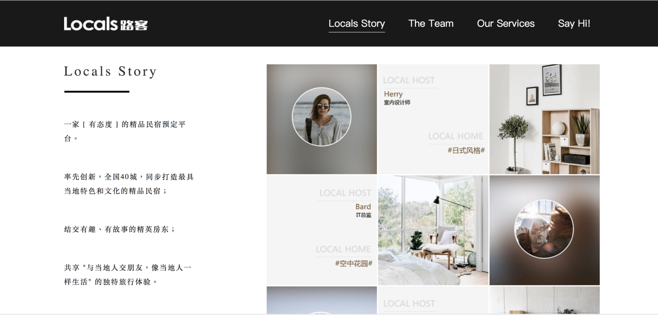The height and width of the screenshot is (315, 658).
Task: Click the 室内设计师 job title
Action: (397, 103)
